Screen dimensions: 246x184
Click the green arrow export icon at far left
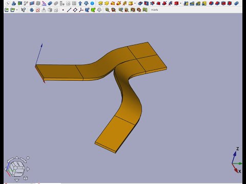tap(7, 10)
